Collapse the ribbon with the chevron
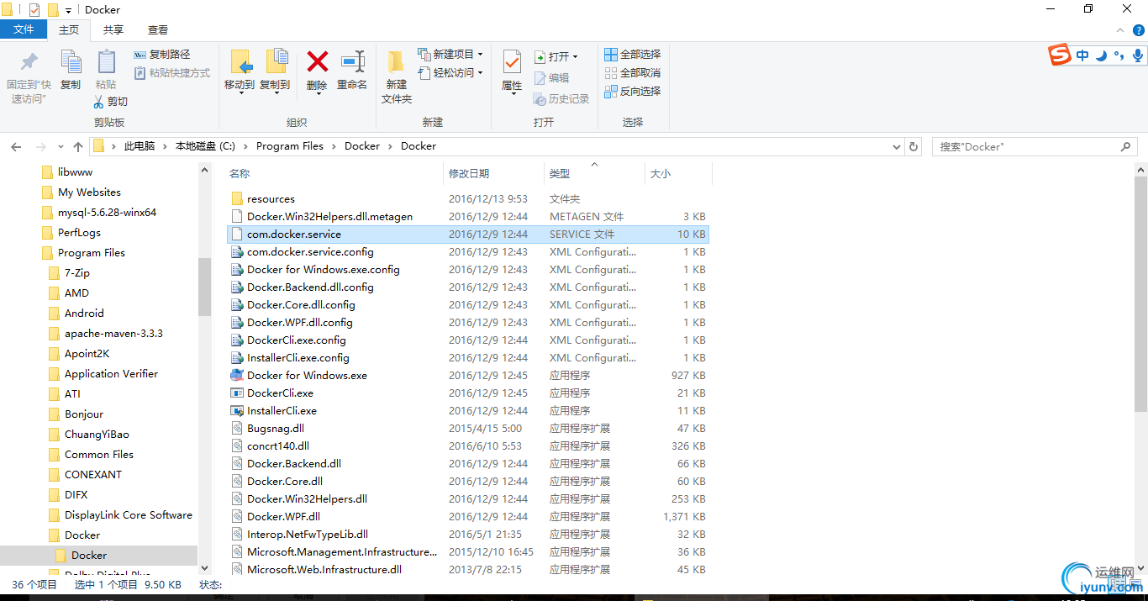Screen dimensions: 1148x601 (x=1122, y=30)
